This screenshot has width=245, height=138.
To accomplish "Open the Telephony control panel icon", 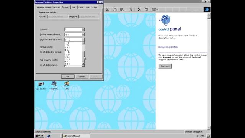I will (x=54, y=85).
